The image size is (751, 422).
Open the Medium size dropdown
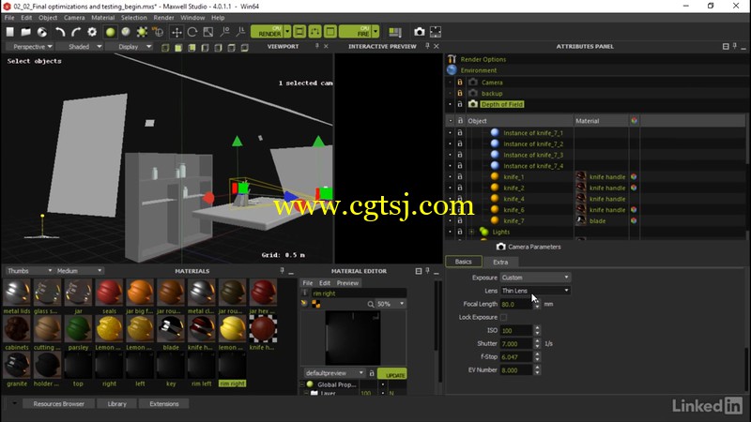pyautogui.click(x=79, y=271)
